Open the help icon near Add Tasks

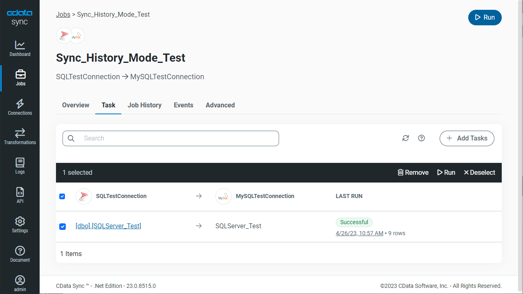[421, 138]
